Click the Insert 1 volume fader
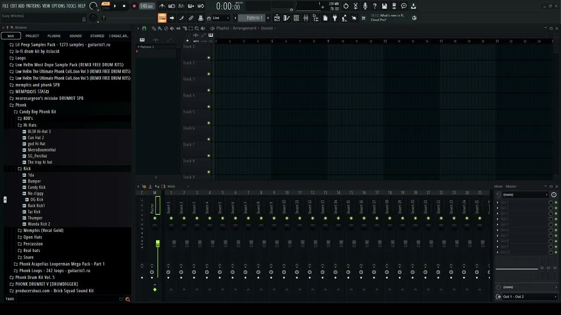The image size is (561, 315). point(174,243)
